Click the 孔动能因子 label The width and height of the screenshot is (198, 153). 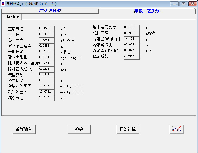pyautogui.click(x=18, y=92)
